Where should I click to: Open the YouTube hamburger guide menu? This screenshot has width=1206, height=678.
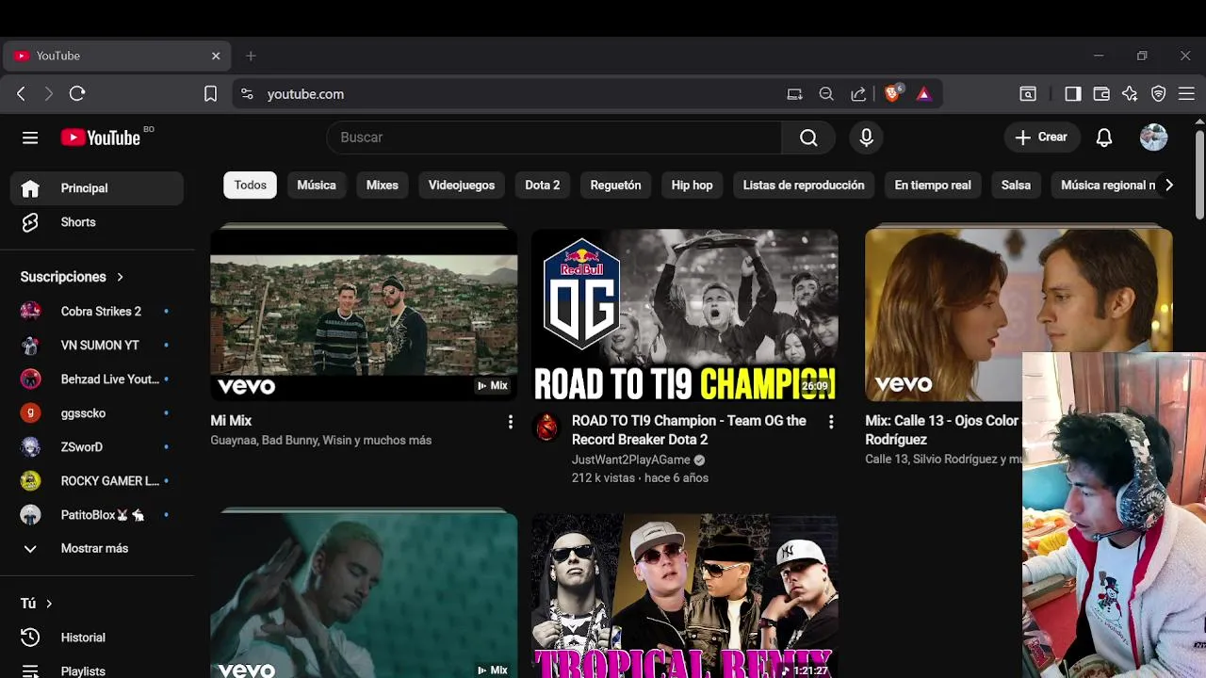point(30,137)
